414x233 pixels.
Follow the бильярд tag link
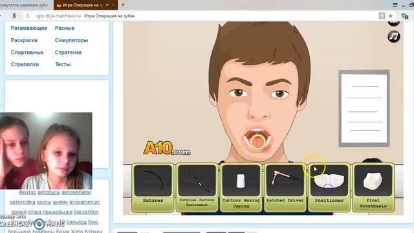click(76, 222)
